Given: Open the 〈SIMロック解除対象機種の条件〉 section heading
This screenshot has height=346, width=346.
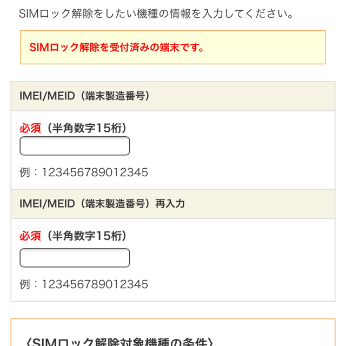Looking at the screenshot, I should tap(119, 342).
